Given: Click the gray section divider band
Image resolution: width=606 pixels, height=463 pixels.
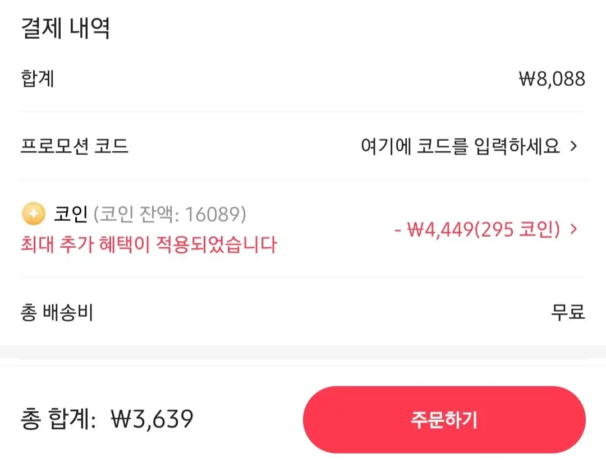Looking at the screenshot, I should coord(303,353).
